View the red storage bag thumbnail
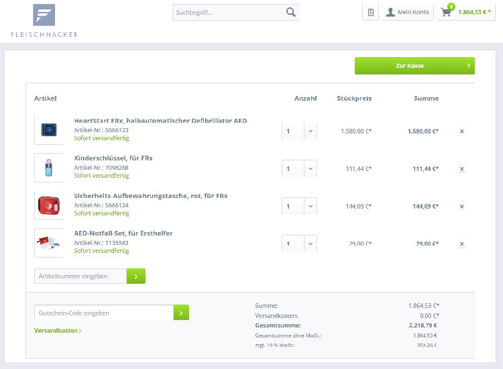 click(48, 205)
